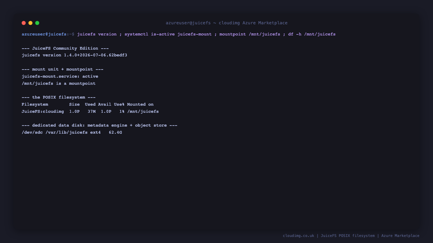Click the red close window dot
Screen dimensions: 433x243
[24, 23]
